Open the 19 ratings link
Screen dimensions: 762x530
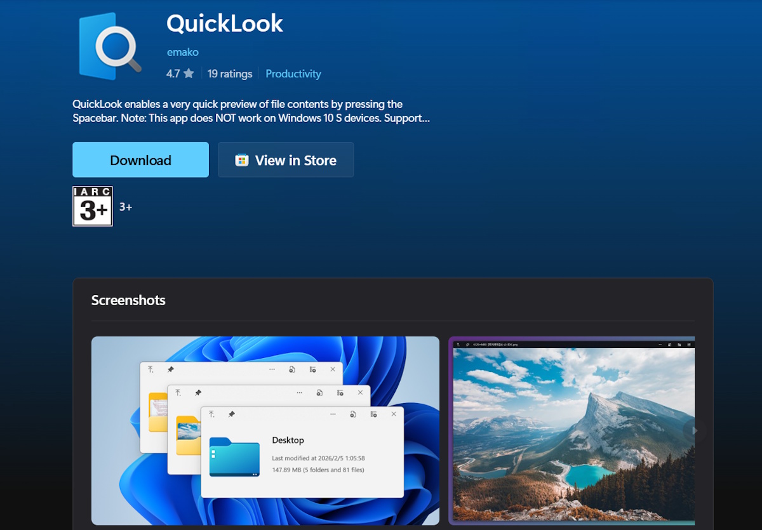click(230, 74)
